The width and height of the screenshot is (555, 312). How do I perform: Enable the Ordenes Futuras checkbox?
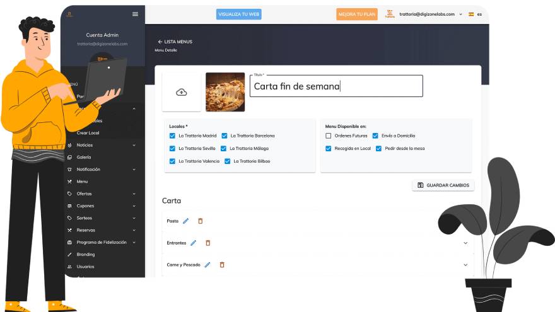click(x=328, y=136)
